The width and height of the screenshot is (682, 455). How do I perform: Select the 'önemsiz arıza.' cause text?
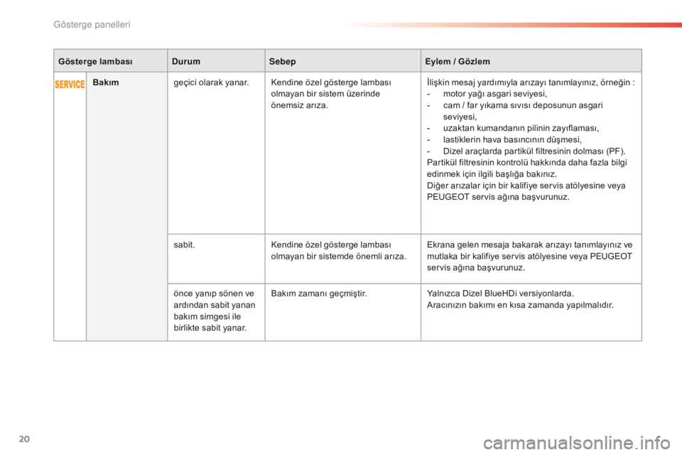(299, 105)
